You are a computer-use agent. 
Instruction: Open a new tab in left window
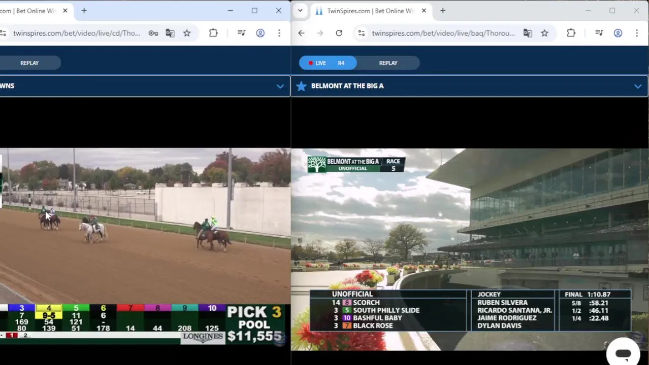coord(84,11)
